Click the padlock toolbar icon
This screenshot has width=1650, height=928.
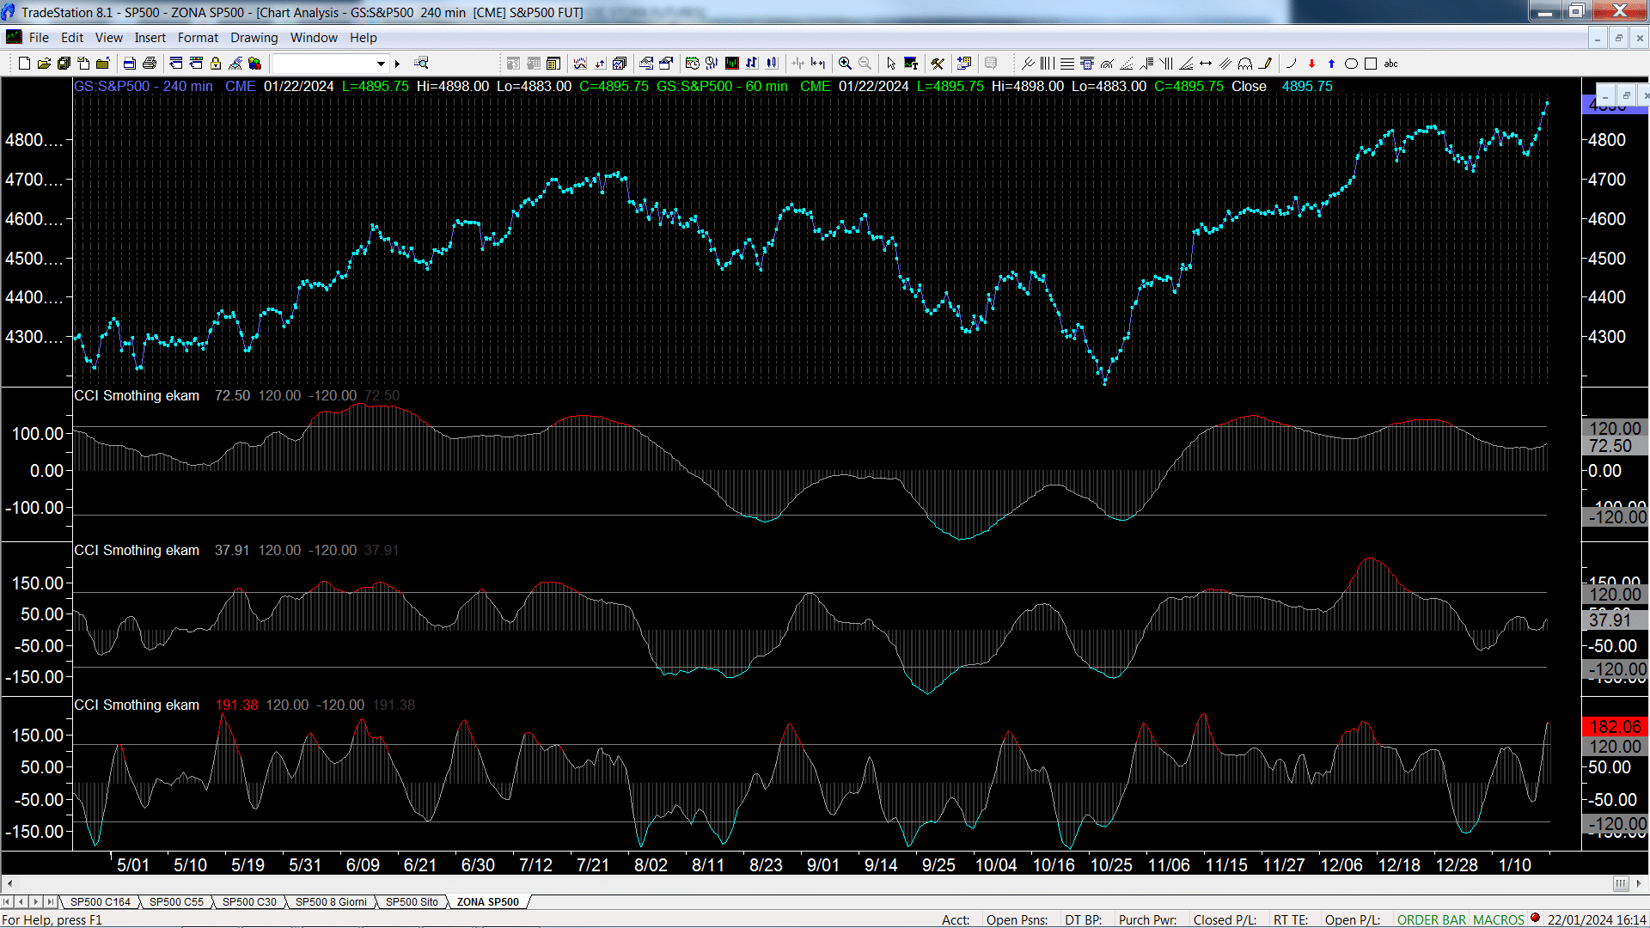point(216,64)
